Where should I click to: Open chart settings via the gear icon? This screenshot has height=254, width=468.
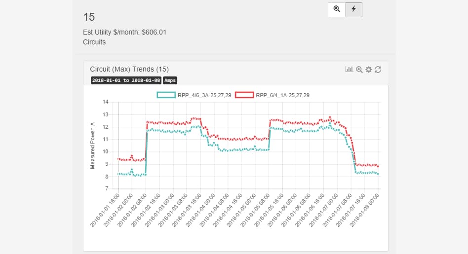click(x=368, y=70)
